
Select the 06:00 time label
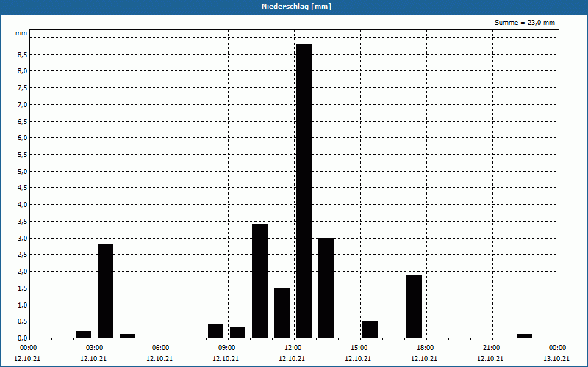(x=162, y=348)
